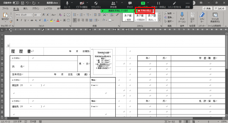Open the font color dropdown arrow
The height and width of the screenshot is (123, 228).
(61, 20)
